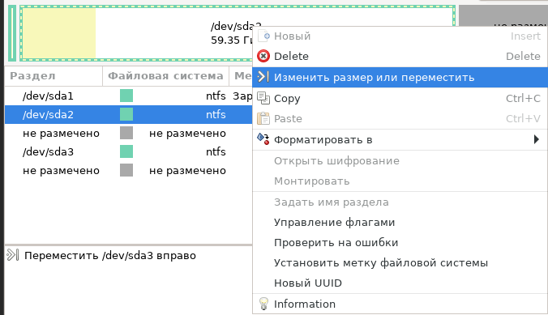548x315 pixels.
Task: Select the /dev/sda1 partition row
Action: click(128, 96)
